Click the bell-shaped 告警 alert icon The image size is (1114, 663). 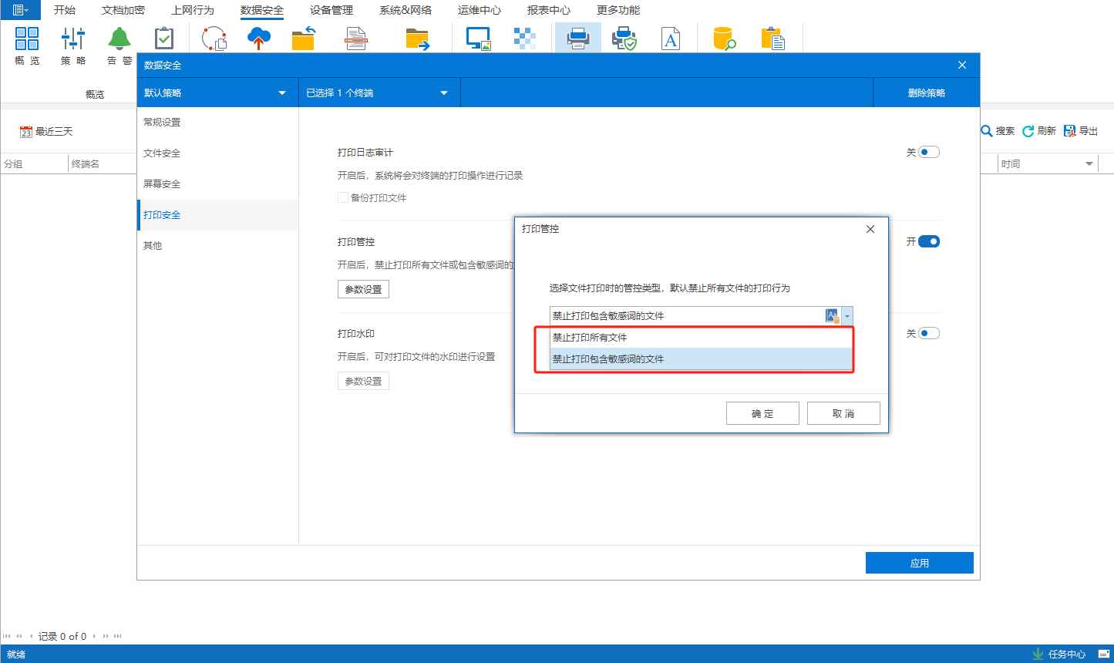point(119,39)
